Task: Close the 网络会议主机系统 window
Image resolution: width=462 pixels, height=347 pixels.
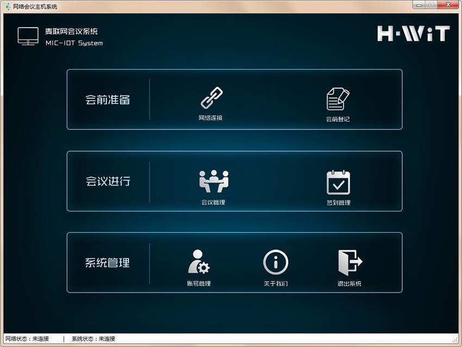Action: click(x=448, y=5)
